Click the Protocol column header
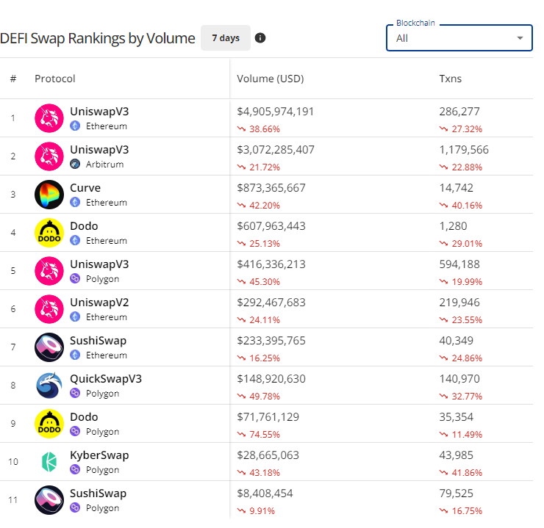 [x=55, y=79]
